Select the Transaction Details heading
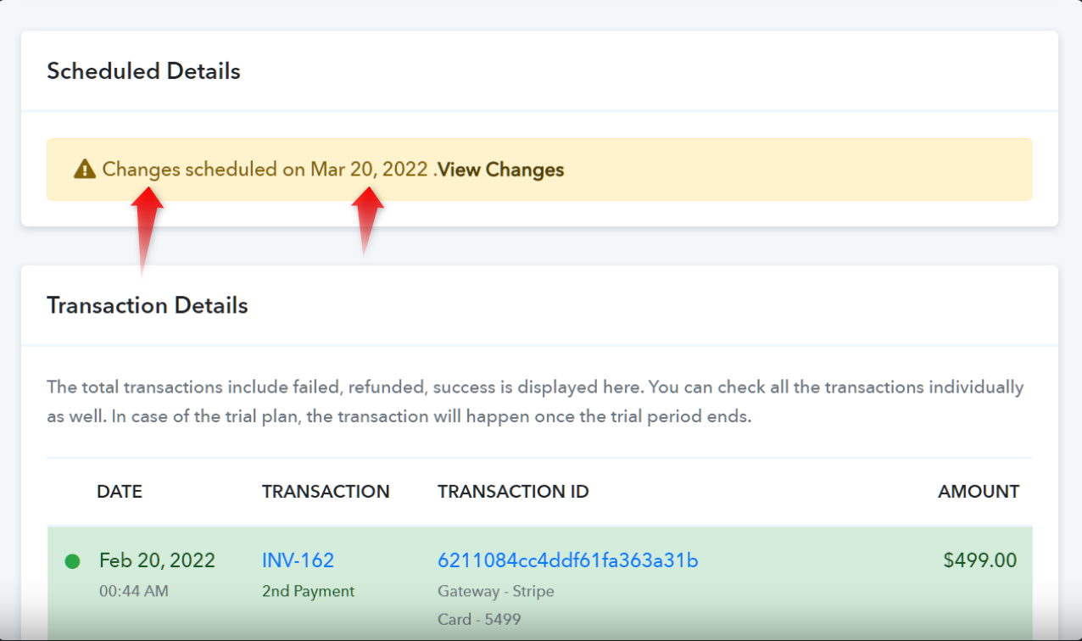This screenshot has height=641, width=1082. click(148, 305)
